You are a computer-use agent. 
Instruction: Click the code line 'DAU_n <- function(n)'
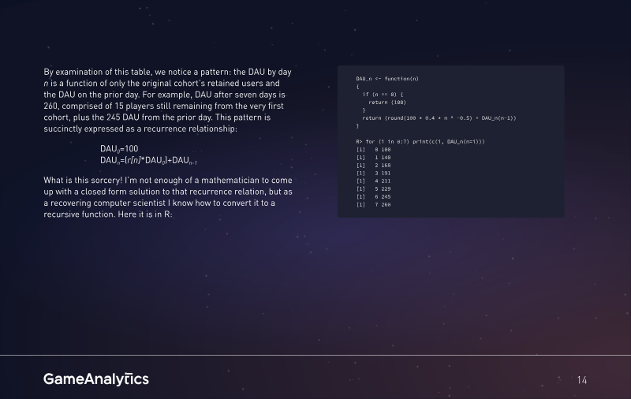click(387, 79)
